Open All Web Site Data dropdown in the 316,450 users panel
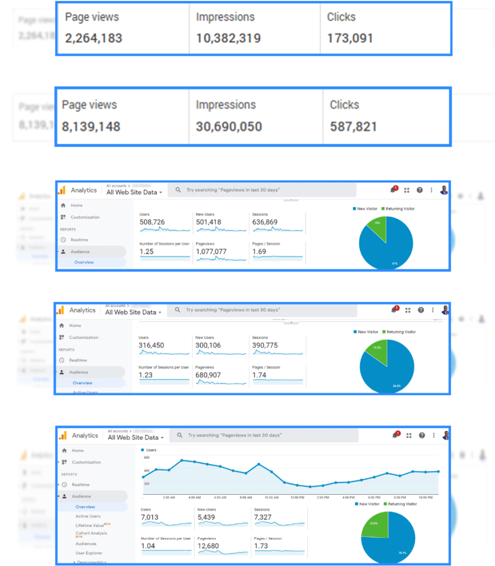The height and width of the screenshot is (566, 495). [x=133, y=312]
